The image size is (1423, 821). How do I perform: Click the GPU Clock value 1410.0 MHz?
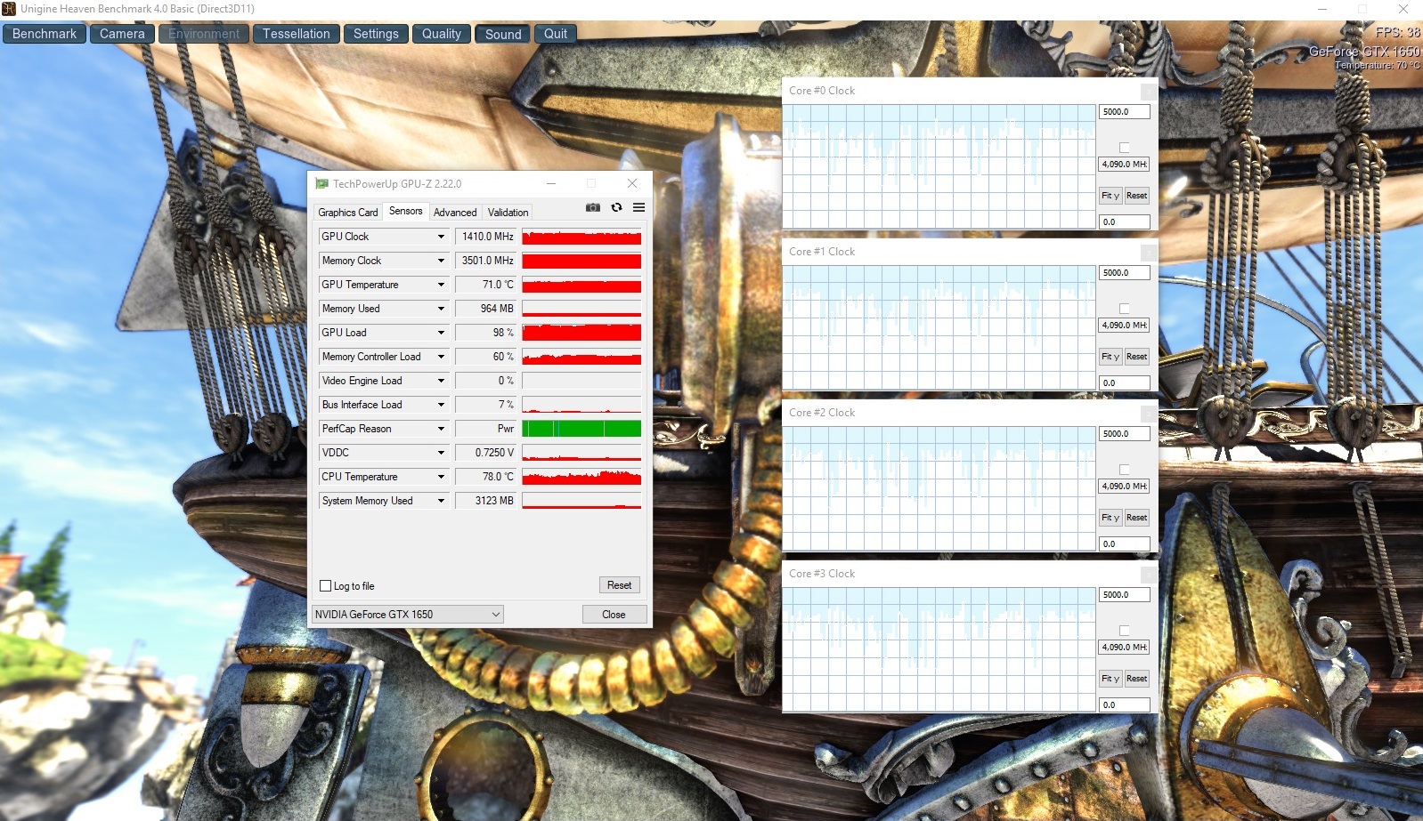485,237
